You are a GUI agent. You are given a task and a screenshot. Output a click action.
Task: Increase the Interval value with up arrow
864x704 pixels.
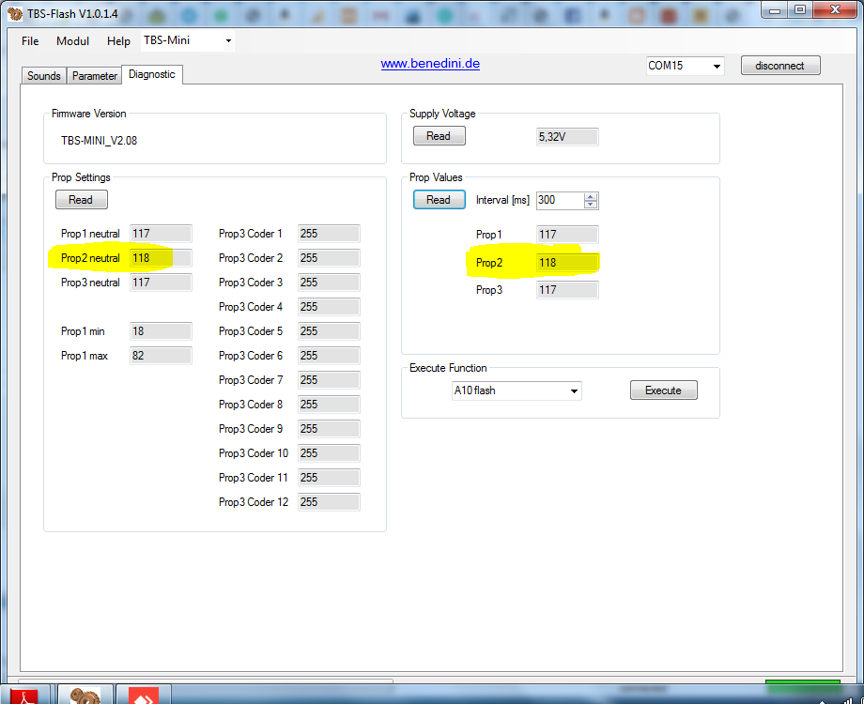(x=591, y=196)
